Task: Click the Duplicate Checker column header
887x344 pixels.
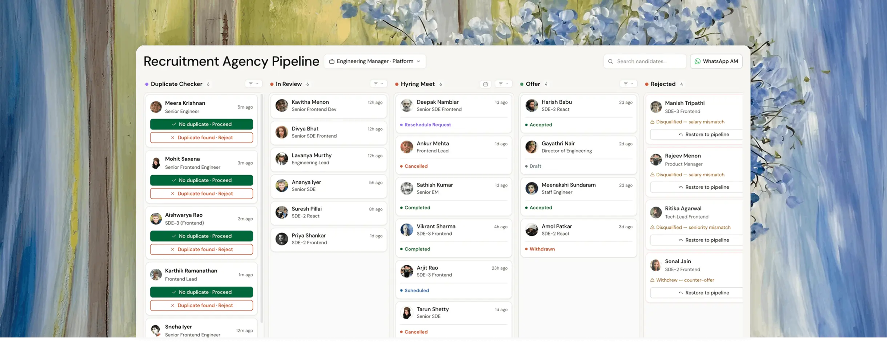Action: [x=176, y=84]
